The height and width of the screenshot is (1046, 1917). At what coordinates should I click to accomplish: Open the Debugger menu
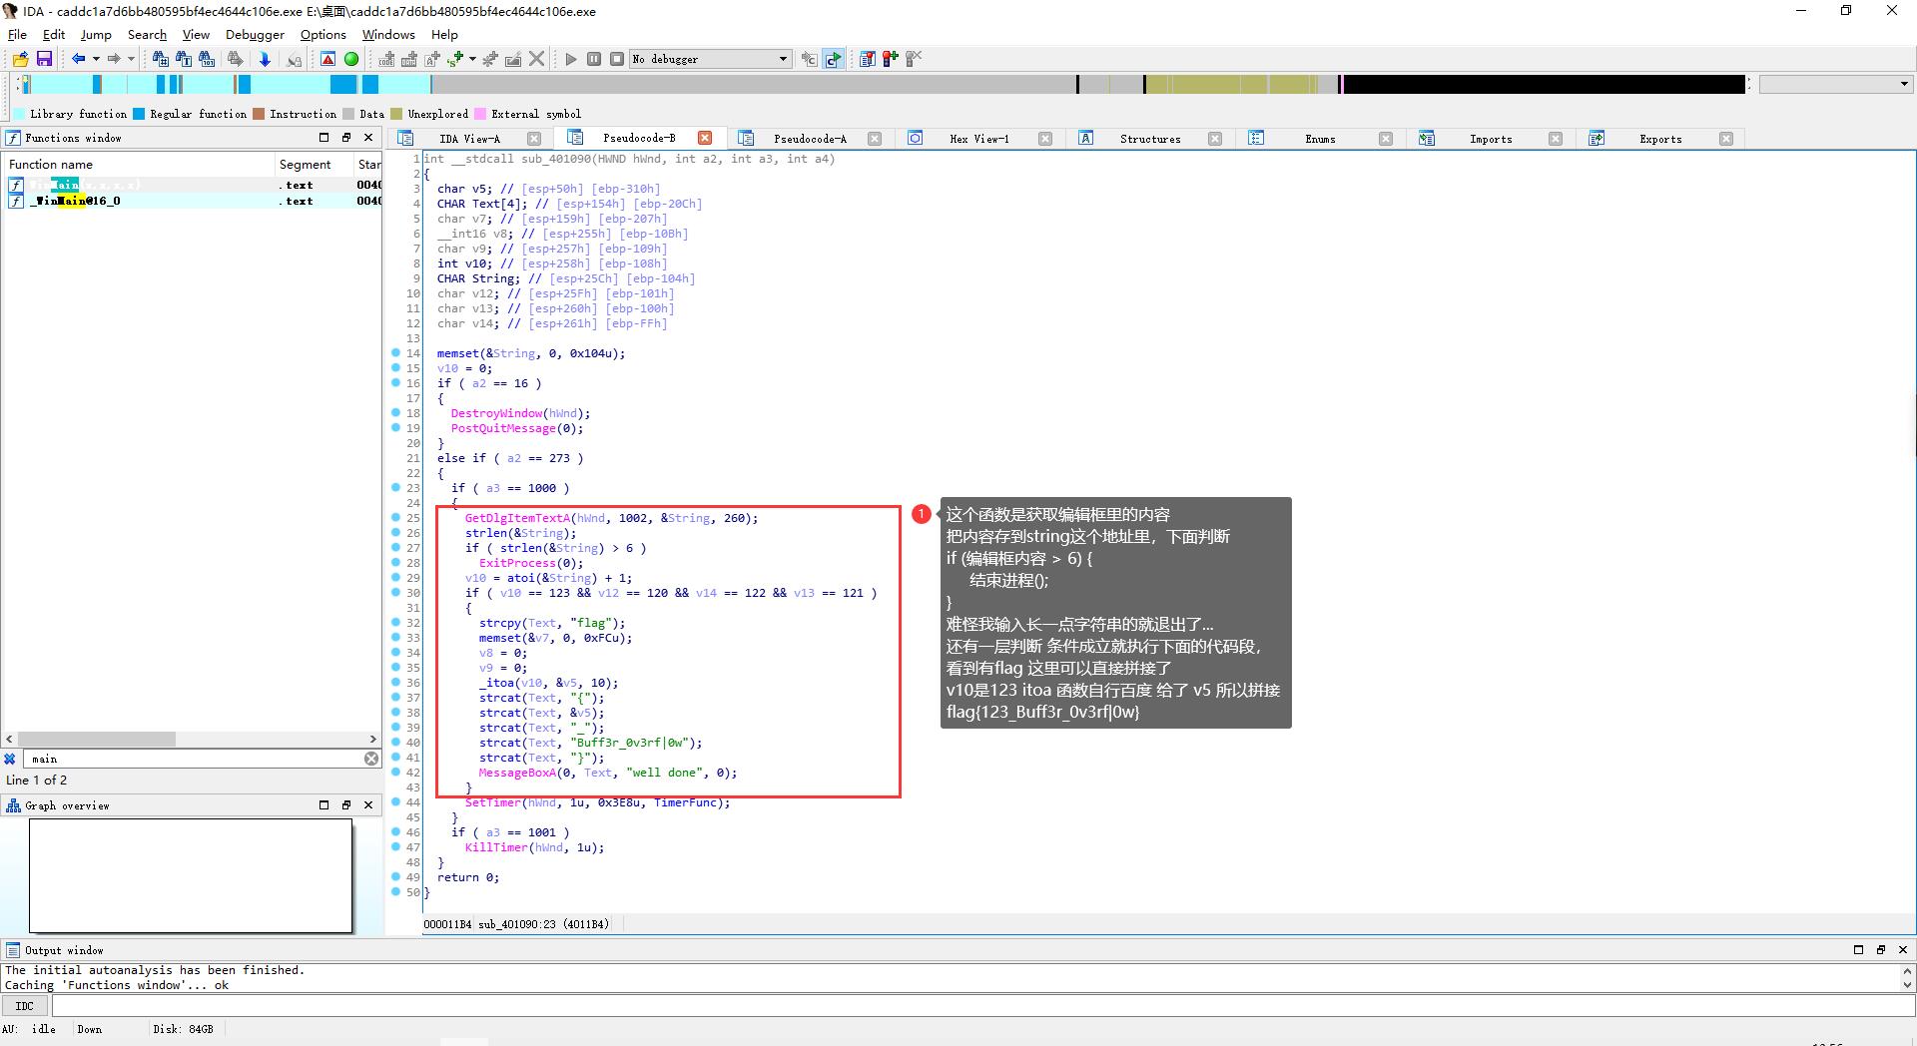coord(255,34)
